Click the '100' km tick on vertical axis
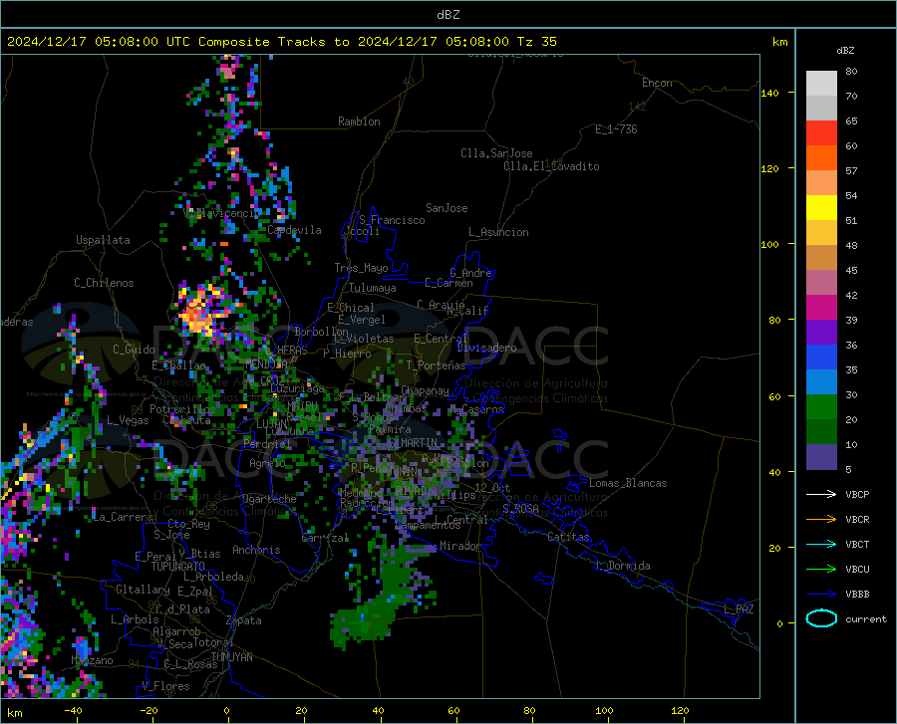Screen dimensions: 897x724 pos(769,244)
